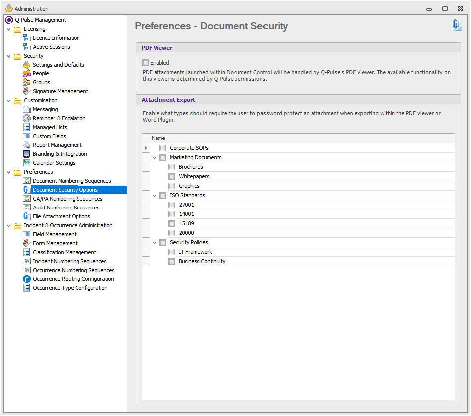Click the Calendar Settings icon
The width and height of the screenshot is (471, 416).
[27, 163]
